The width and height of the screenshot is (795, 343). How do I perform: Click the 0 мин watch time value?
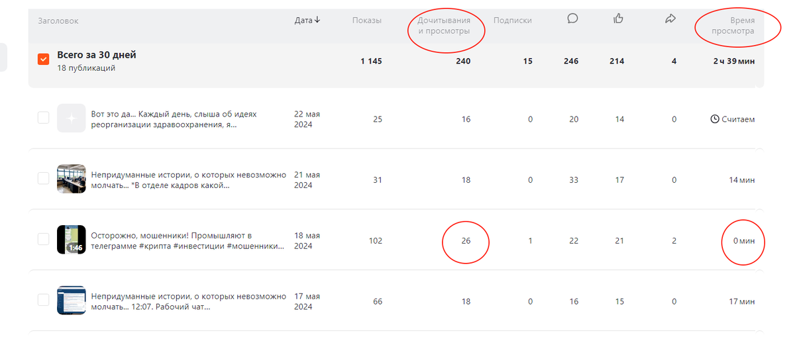coord(744,241)
